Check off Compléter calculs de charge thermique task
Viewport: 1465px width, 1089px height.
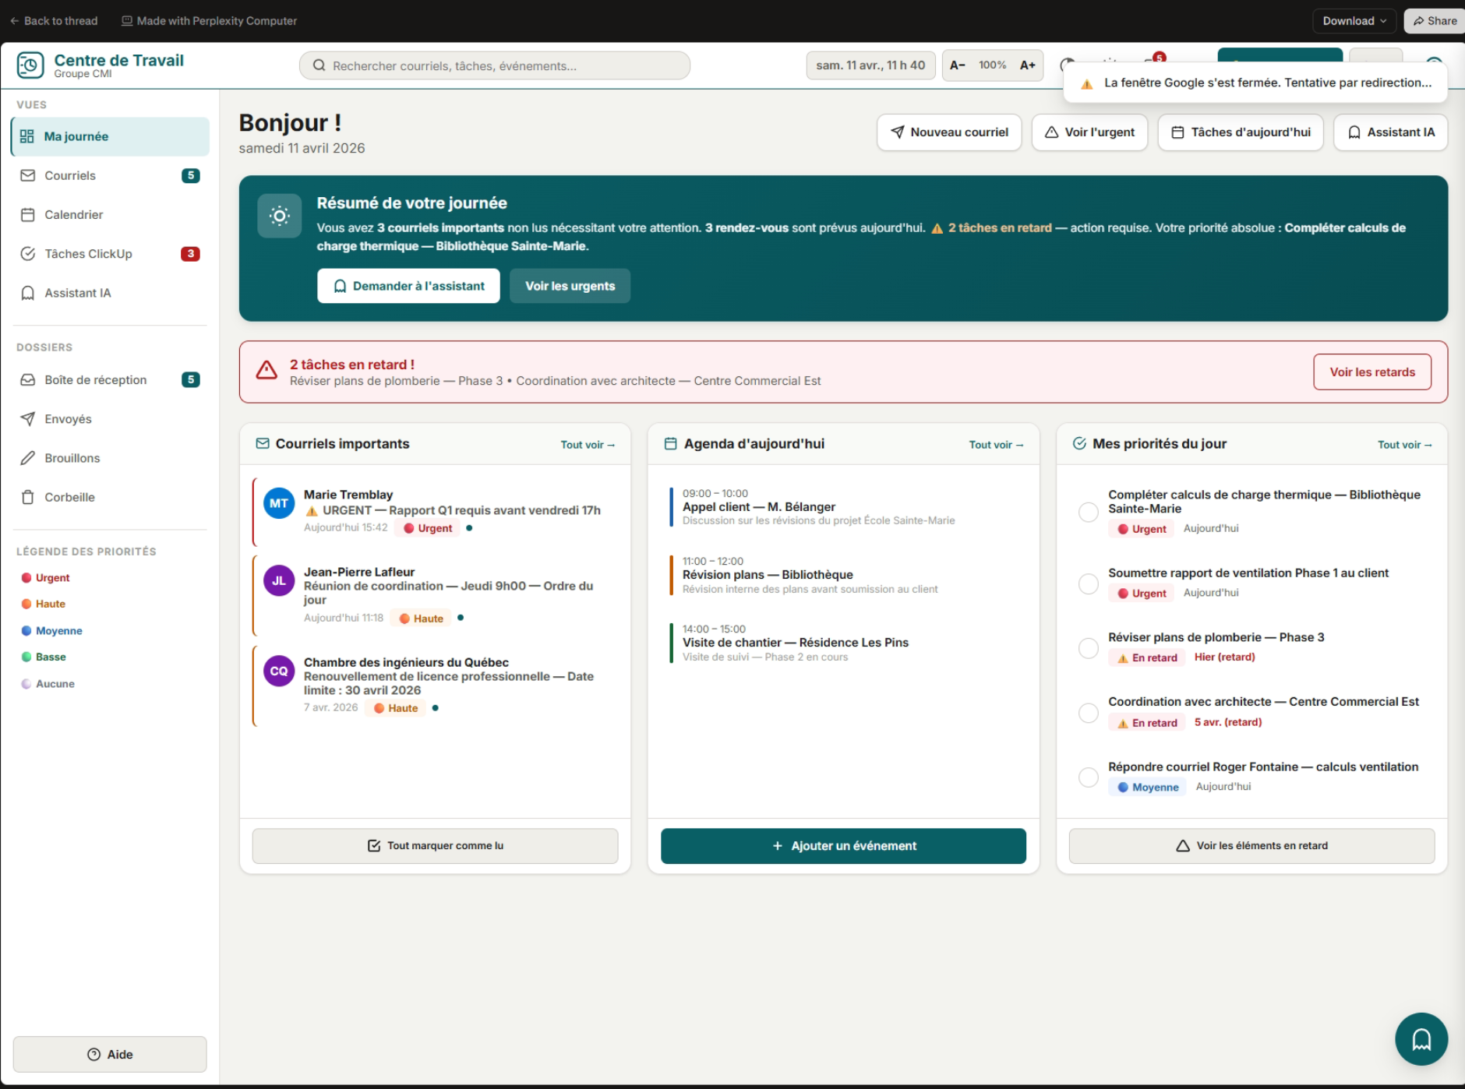[1088, 512]
